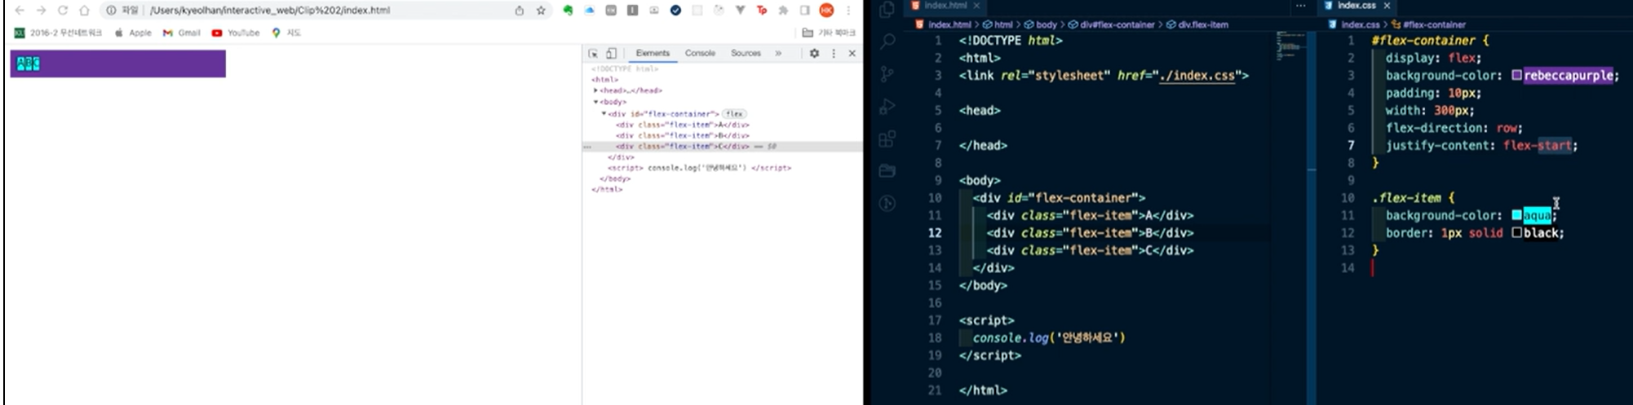Open folder icon in VS Code activity bar

887,171
